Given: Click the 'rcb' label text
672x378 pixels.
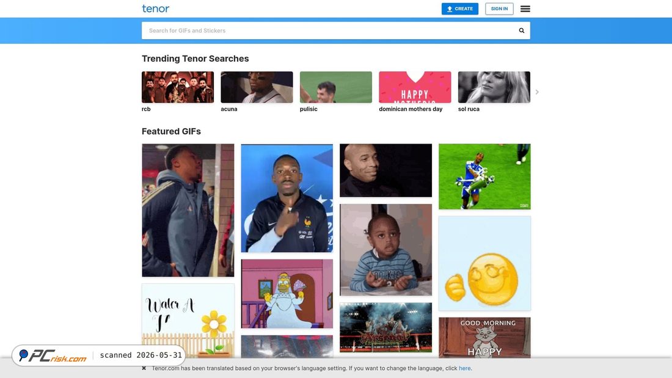Looking at the screenshot, I should tap(146, 109).
